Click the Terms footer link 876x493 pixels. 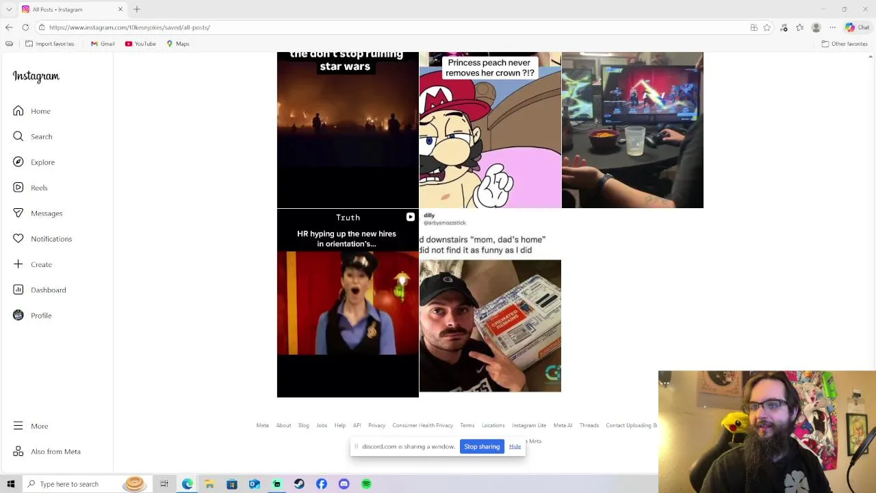click(467, 425)
